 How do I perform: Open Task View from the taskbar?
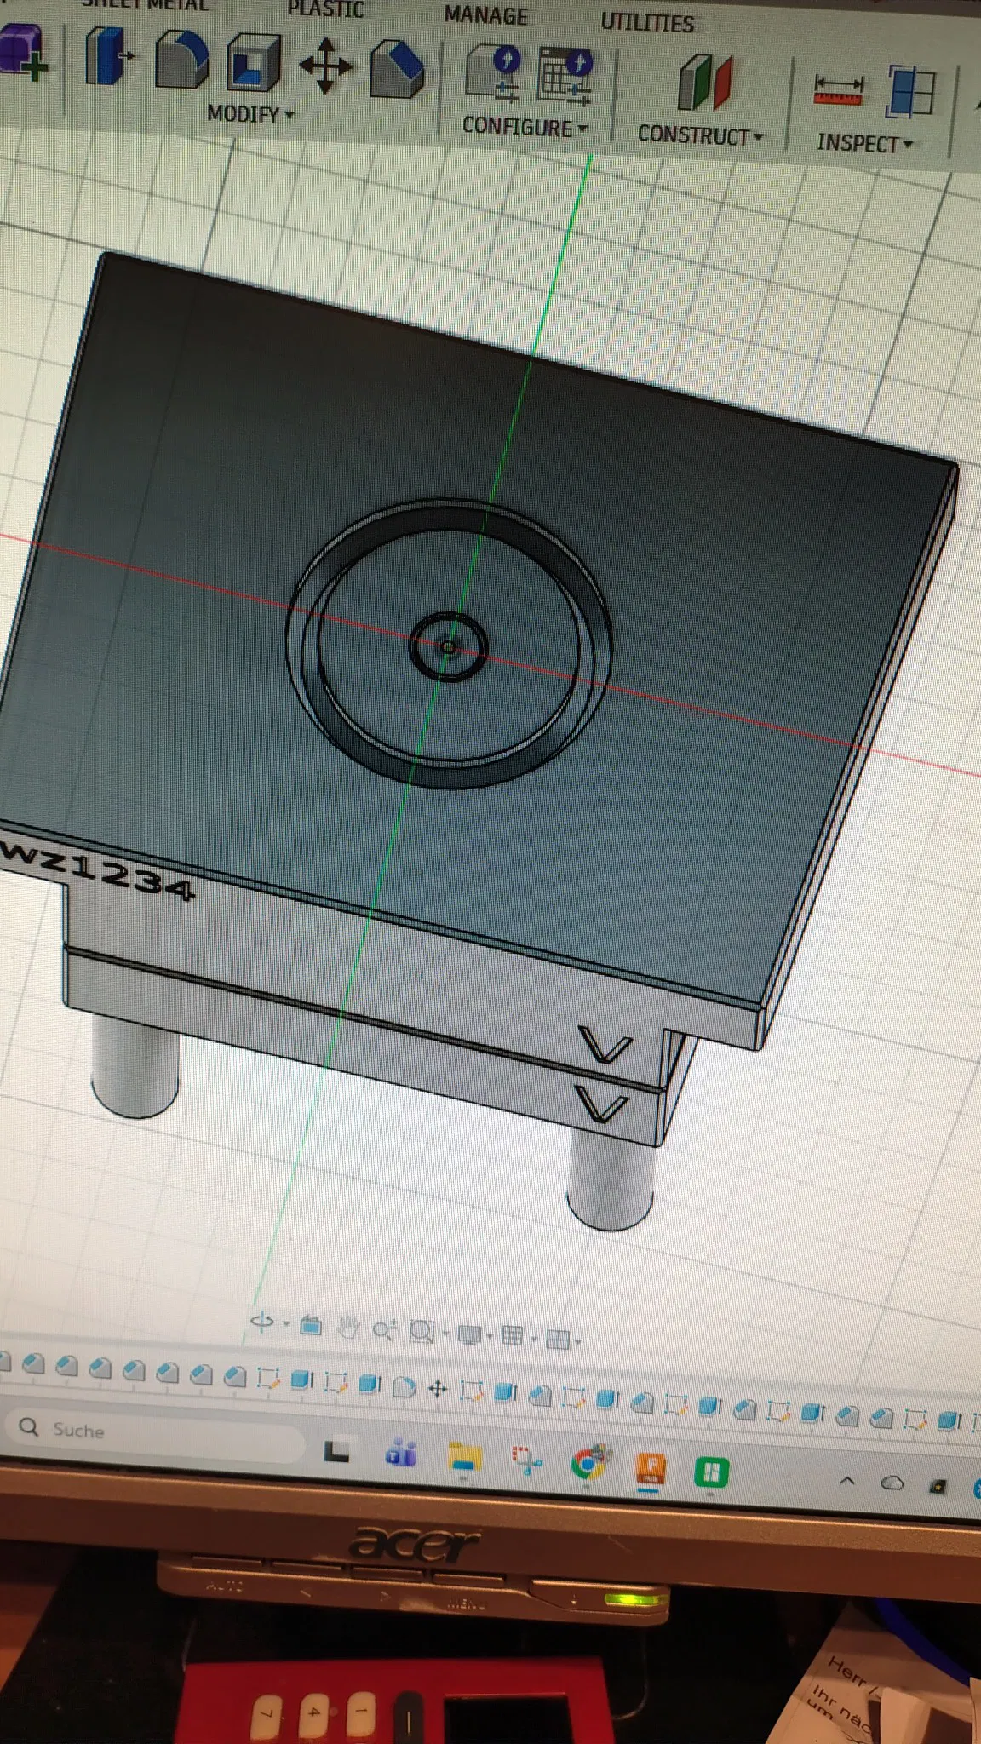337,1451
